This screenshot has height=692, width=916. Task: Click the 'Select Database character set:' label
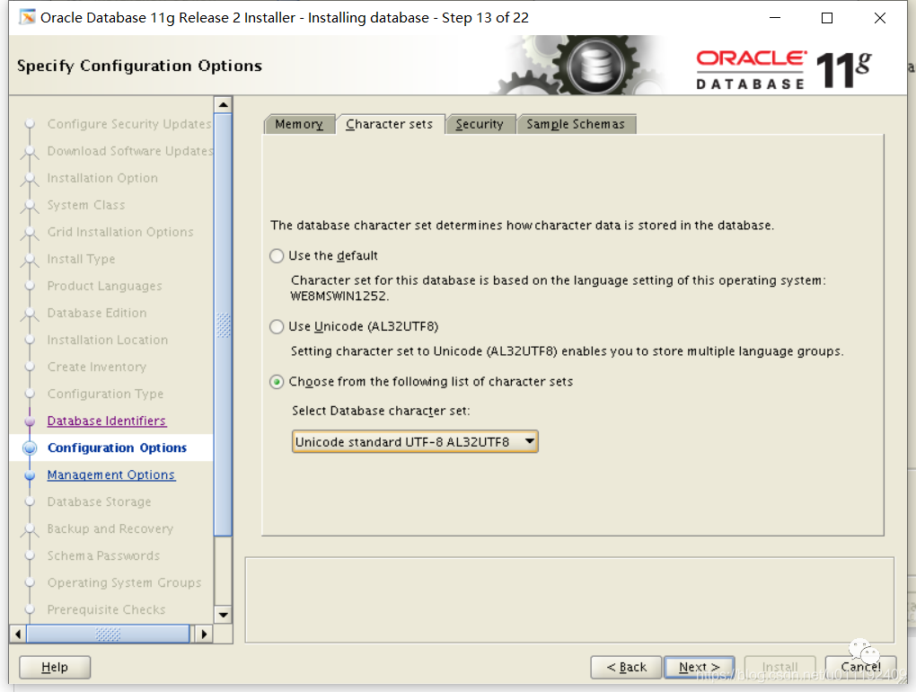click(381, 411)
